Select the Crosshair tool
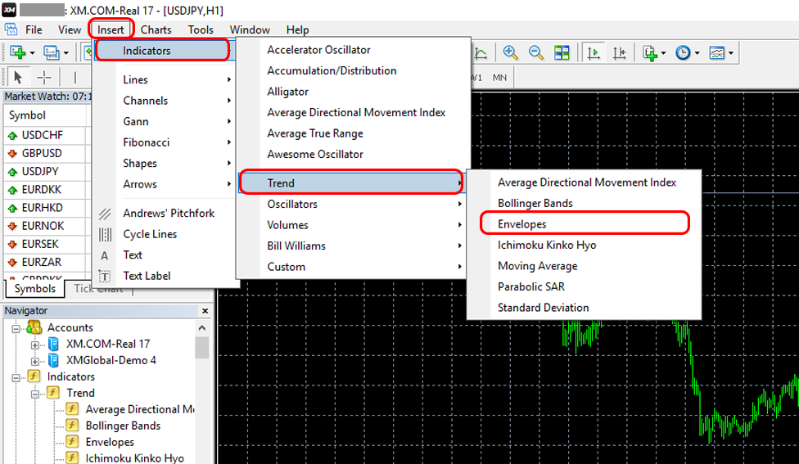Screen dimensions: 799x464 [x=44, y=78]
